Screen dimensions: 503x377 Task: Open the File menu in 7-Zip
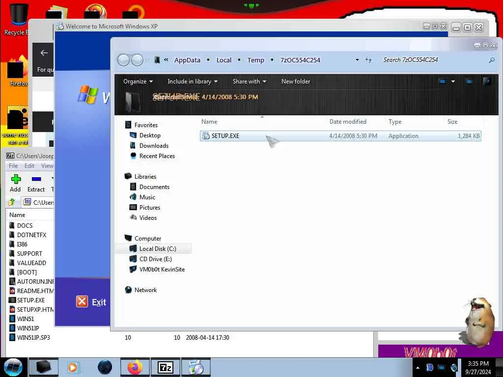point(13,166)
